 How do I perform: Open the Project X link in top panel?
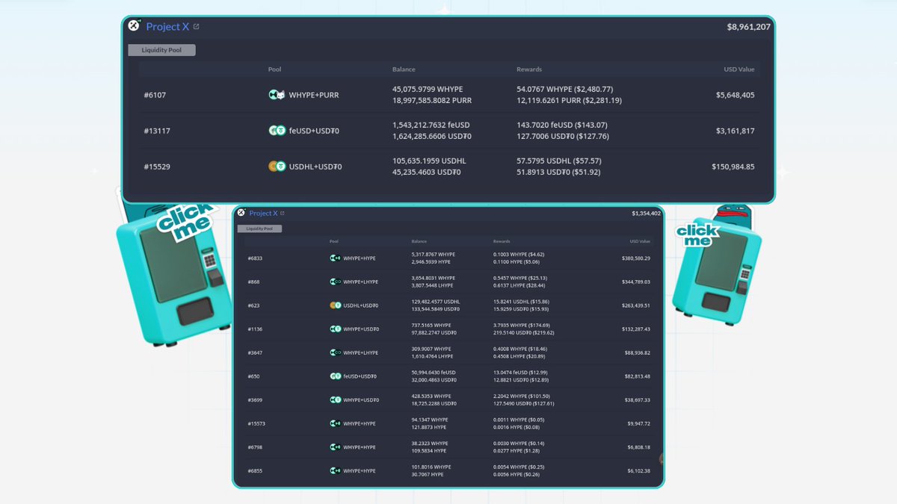[x=167, y=27]
